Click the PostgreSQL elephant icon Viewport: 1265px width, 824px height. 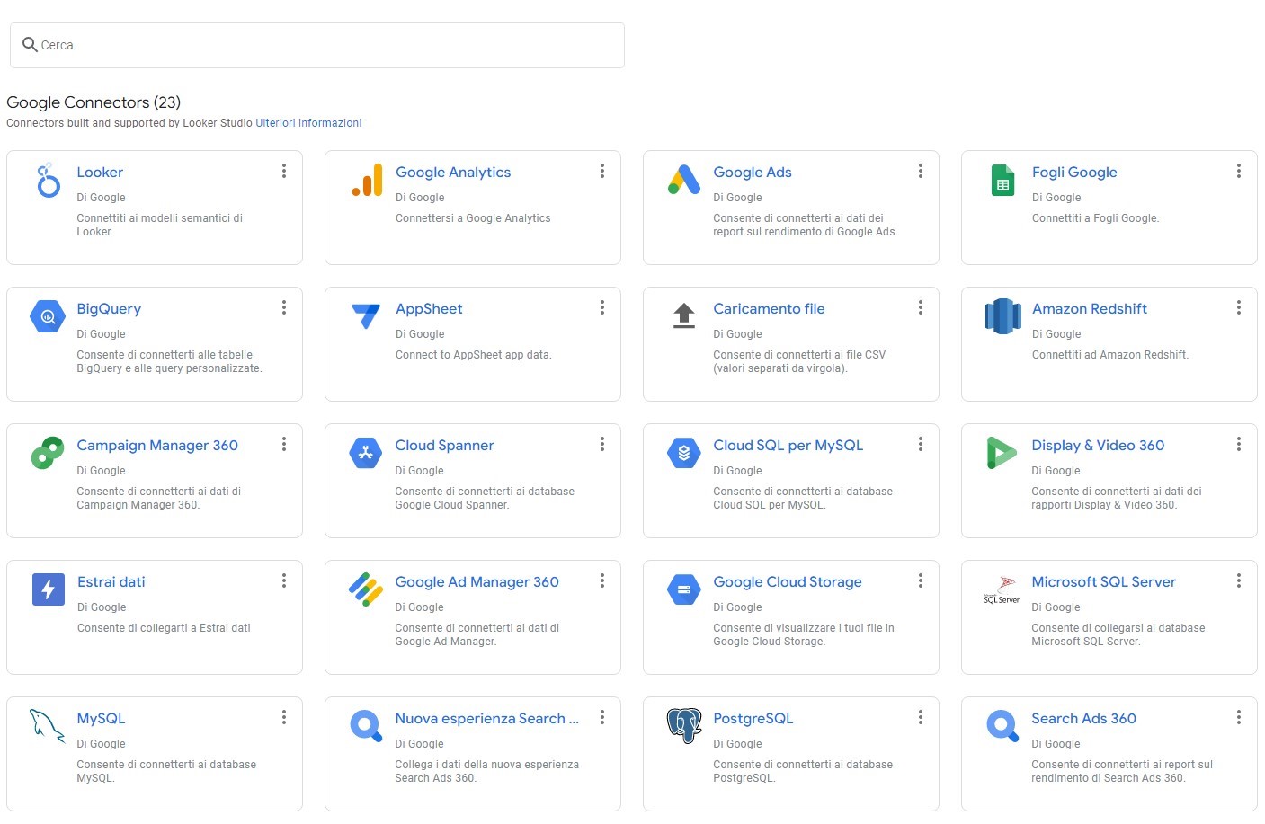coord(684,726)
